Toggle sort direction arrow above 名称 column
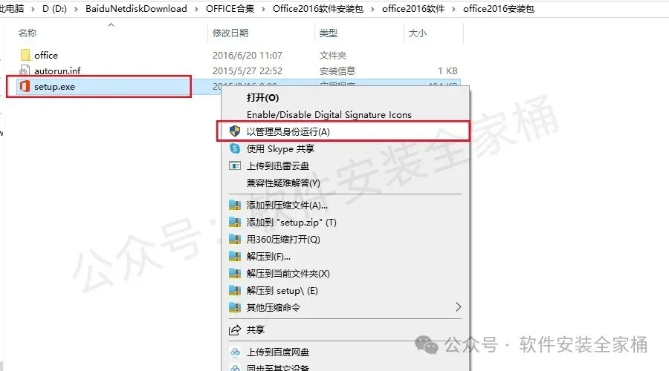The image size is (669, 371). tap(111, 25)
